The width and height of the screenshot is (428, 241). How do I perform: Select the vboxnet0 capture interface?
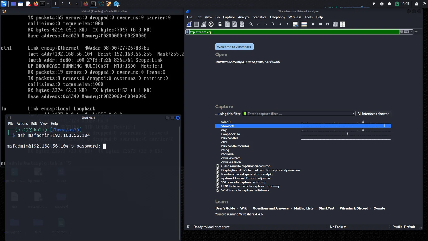coord(303,126)
